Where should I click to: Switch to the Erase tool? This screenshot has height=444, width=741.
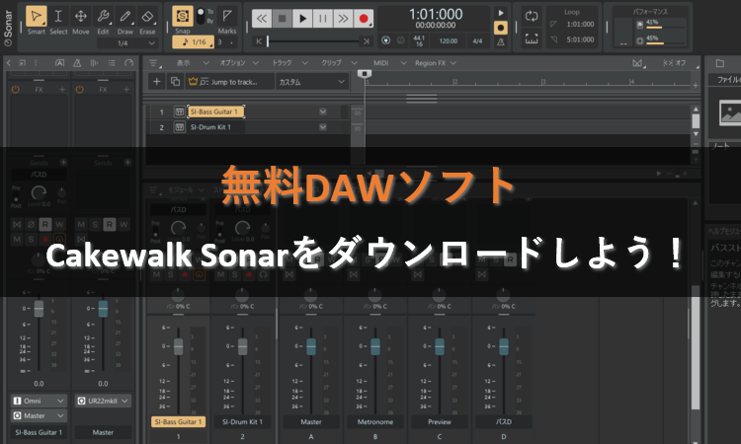pyautogui.click(x=147, y=17)
